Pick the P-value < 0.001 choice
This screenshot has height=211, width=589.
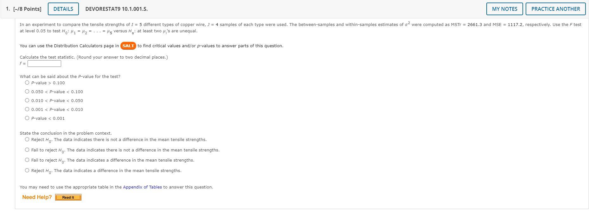(27, 118)
